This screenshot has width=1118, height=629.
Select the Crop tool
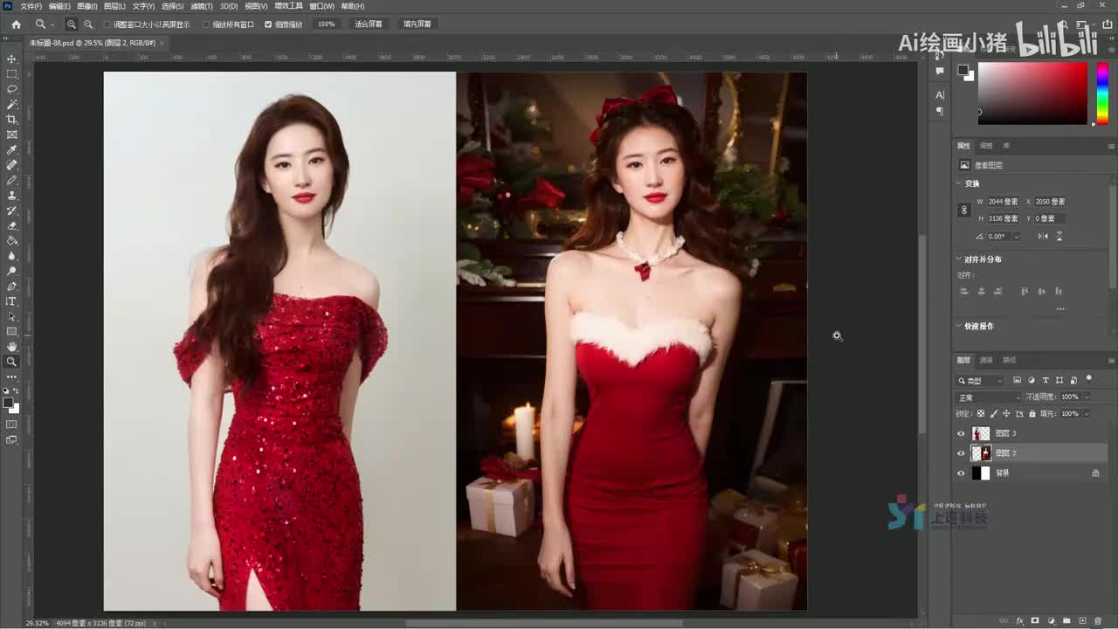click(11, 120)
